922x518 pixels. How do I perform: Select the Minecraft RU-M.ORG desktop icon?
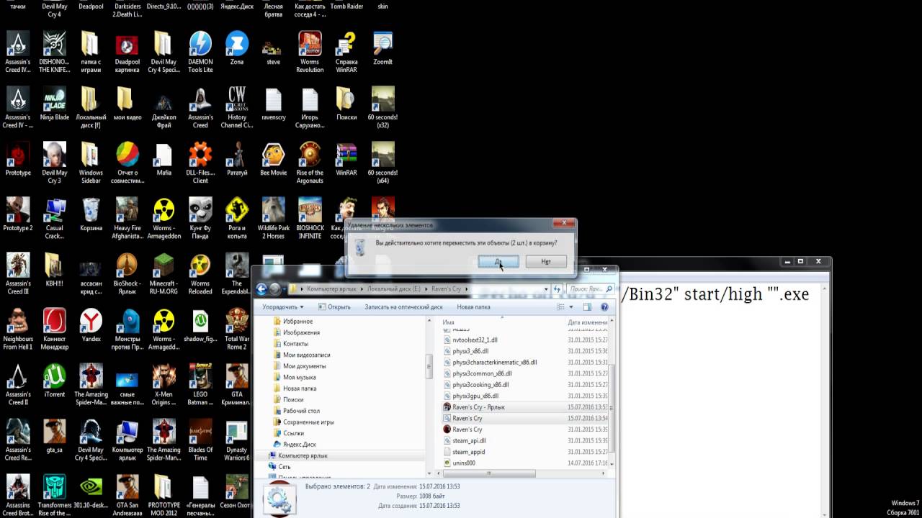[x=164, y=274]
